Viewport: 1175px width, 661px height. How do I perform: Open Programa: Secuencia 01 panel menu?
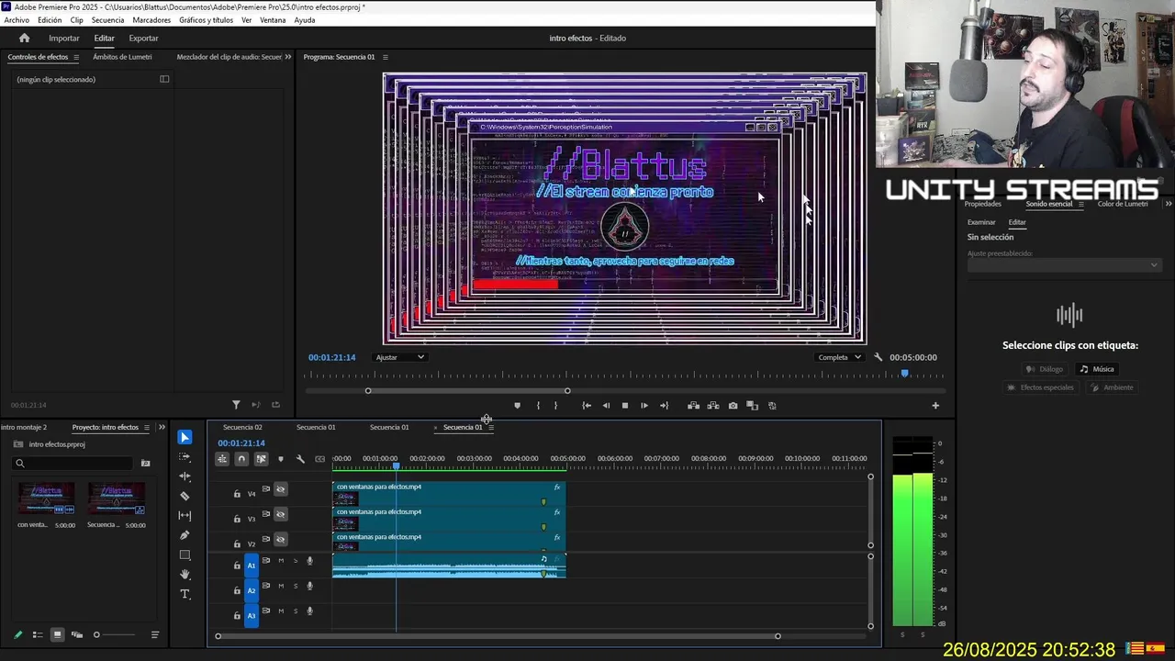[385, 57]
